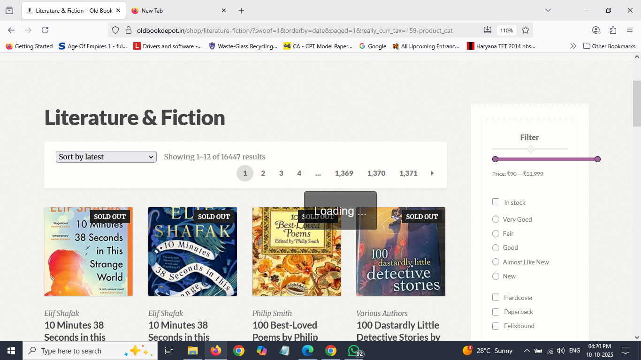Click the install icon in the address bar
This screenshot has width=641, height=360.
[x=488, y=30]
